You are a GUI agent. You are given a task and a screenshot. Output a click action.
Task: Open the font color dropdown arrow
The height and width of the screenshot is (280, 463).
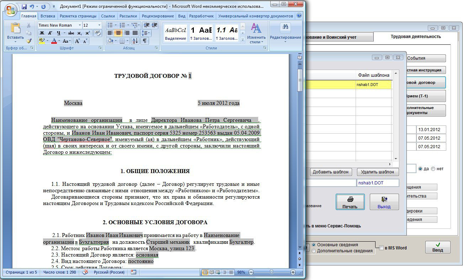click(59, 41)
